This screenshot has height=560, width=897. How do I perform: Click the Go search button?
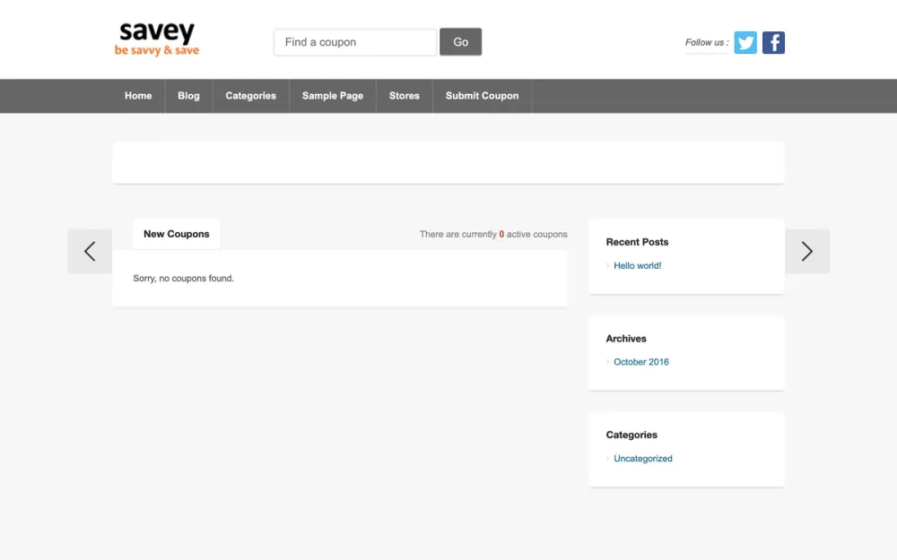(x=460, y=42)
